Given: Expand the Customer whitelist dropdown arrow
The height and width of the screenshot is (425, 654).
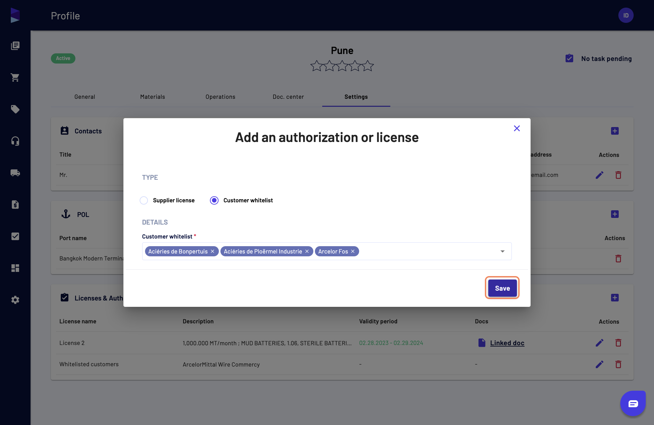Looking at the screenshot, I should click(503, 251).
